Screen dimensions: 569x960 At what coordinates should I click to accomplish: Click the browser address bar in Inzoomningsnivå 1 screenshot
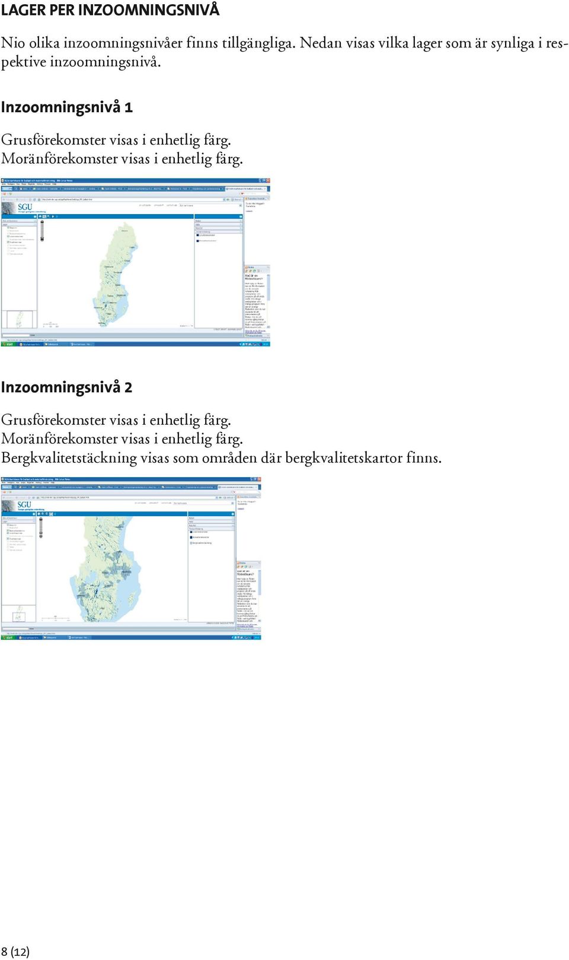pyautogui.click(x=131, y=199)
